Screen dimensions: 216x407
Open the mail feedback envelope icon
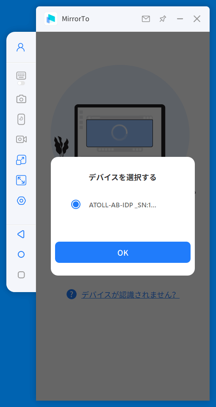(146, 19)
